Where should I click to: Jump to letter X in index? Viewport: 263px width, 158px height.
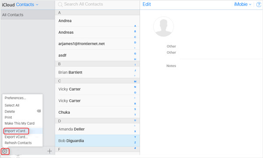tap(135, 131)
